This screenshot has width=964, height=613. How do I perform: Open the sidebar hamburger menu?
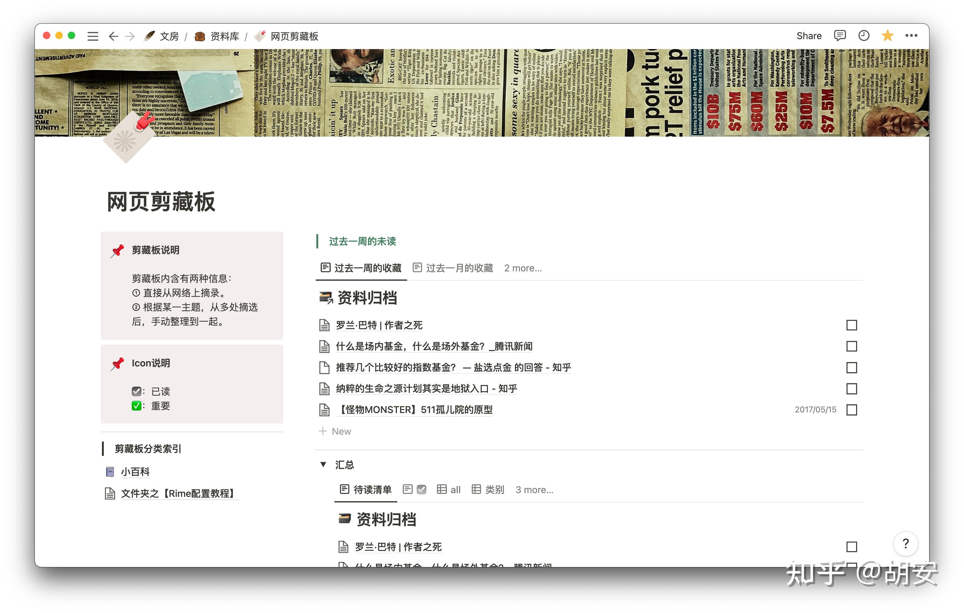click(x=93, y=36)
